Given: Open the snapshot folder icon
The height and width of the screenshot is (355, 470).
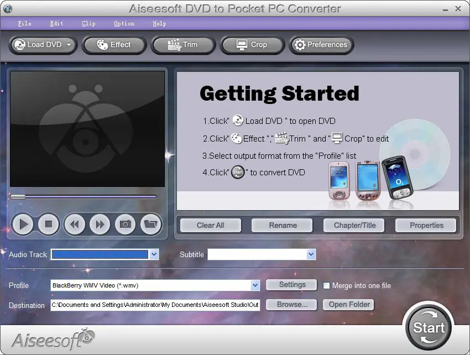Looking at the screenshot, I should click(151, 224).
